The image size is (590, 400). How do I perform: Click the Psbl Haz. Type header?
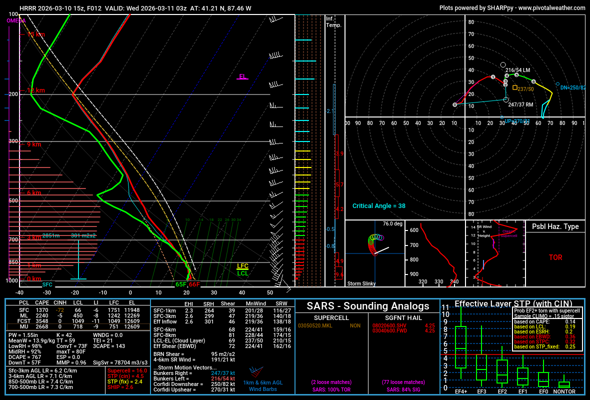click(555, 226)
